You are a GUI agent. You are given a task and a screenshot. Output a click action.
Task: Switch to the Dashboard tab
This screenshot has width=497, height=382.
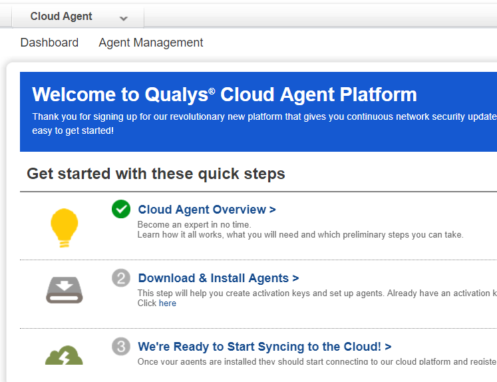[x=49, y=43]
